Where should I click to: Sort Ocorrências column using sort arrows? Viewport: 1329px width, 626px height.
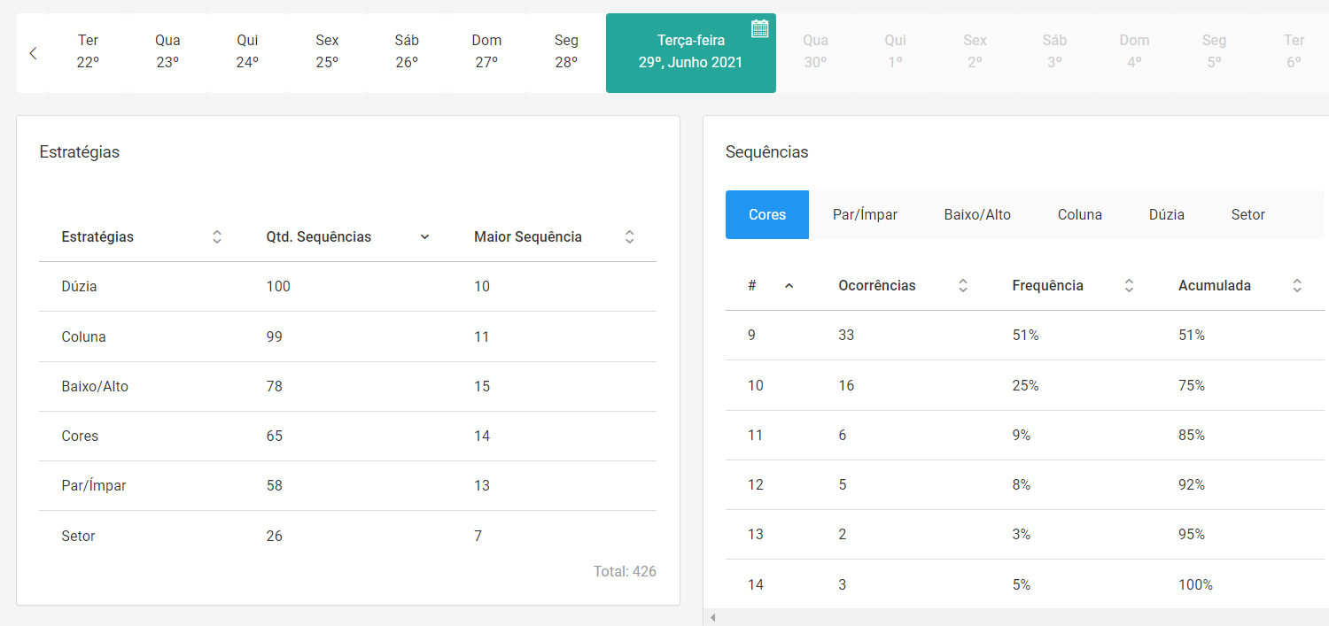click(963, 286)
